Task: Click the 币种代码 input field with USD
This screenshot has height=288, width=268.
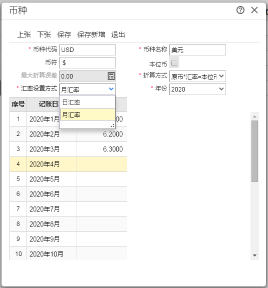Action: (88, 50)
